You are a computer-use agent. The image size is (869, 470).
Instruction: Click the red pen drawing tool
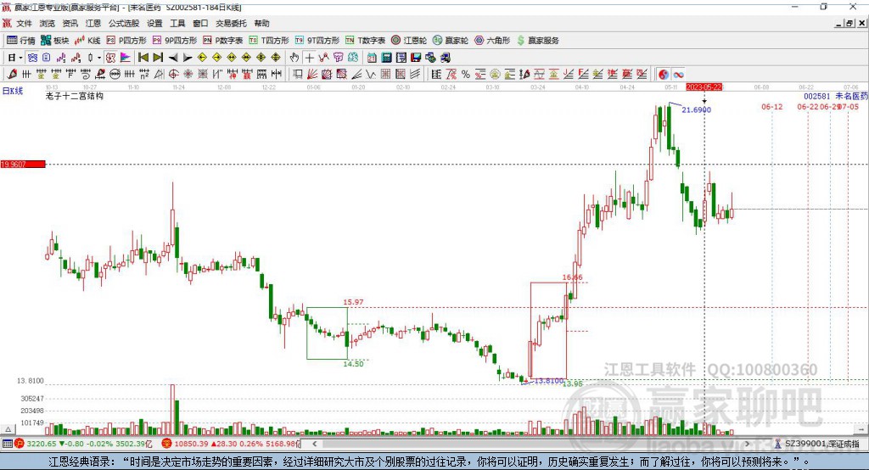tap(12, 75)
